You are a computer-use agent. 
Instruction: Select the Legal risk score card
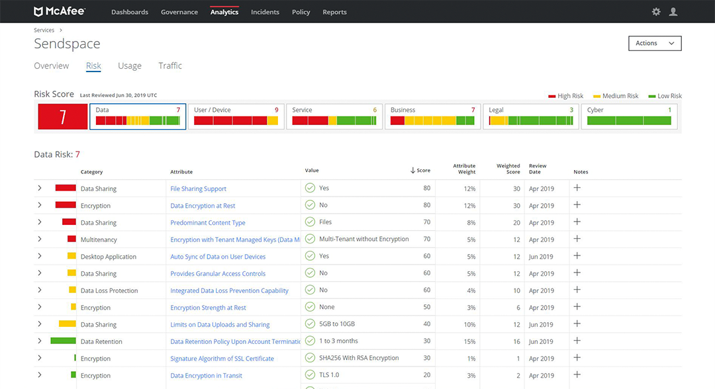point(531,116)
